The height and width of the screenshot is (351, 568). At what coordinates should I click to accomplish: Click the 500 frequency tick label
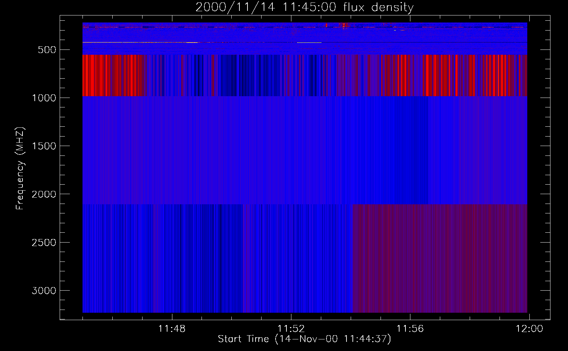(47, 50)
